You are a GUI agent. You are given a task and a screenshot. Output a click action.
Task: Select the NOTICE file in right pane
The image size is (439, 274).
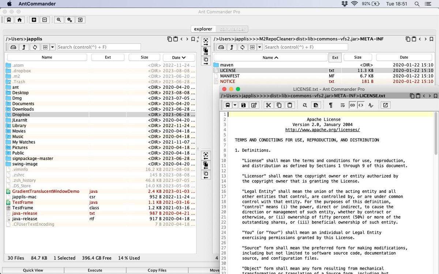pyautogui.click(x=323, y=81)
